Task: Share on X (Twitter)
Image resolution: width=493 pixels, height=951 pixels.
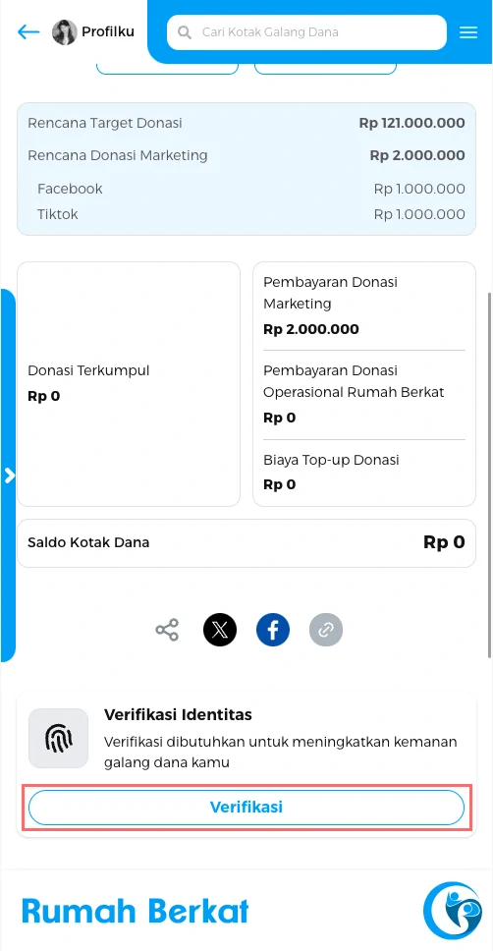Action: pos(220,630)
